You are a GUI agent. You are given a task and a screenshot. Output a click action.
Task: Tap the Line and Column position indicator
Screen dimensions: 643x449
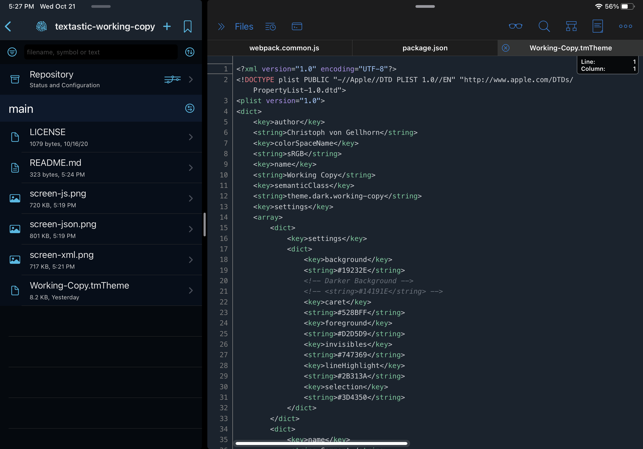tap(607, 65)
